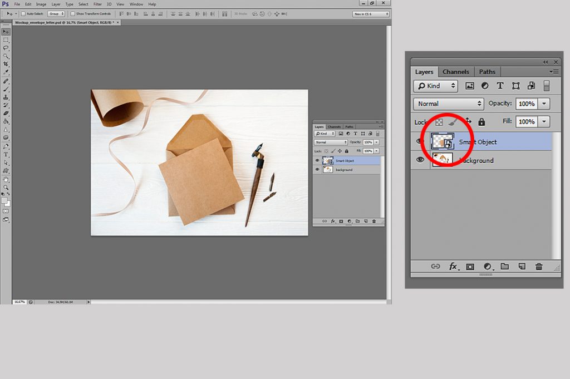Click the Lock transparent pixels button
The image size is (570, 379).
point(438,121)
